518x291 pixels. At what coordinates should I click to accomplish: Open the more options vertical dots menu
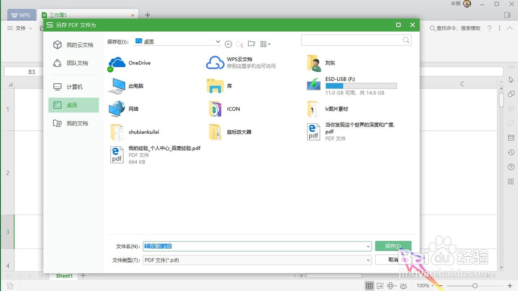pyautogui.click(x=499, y=28)
